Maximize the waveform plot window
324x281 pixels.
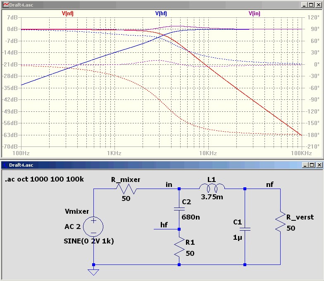point(311,5)
